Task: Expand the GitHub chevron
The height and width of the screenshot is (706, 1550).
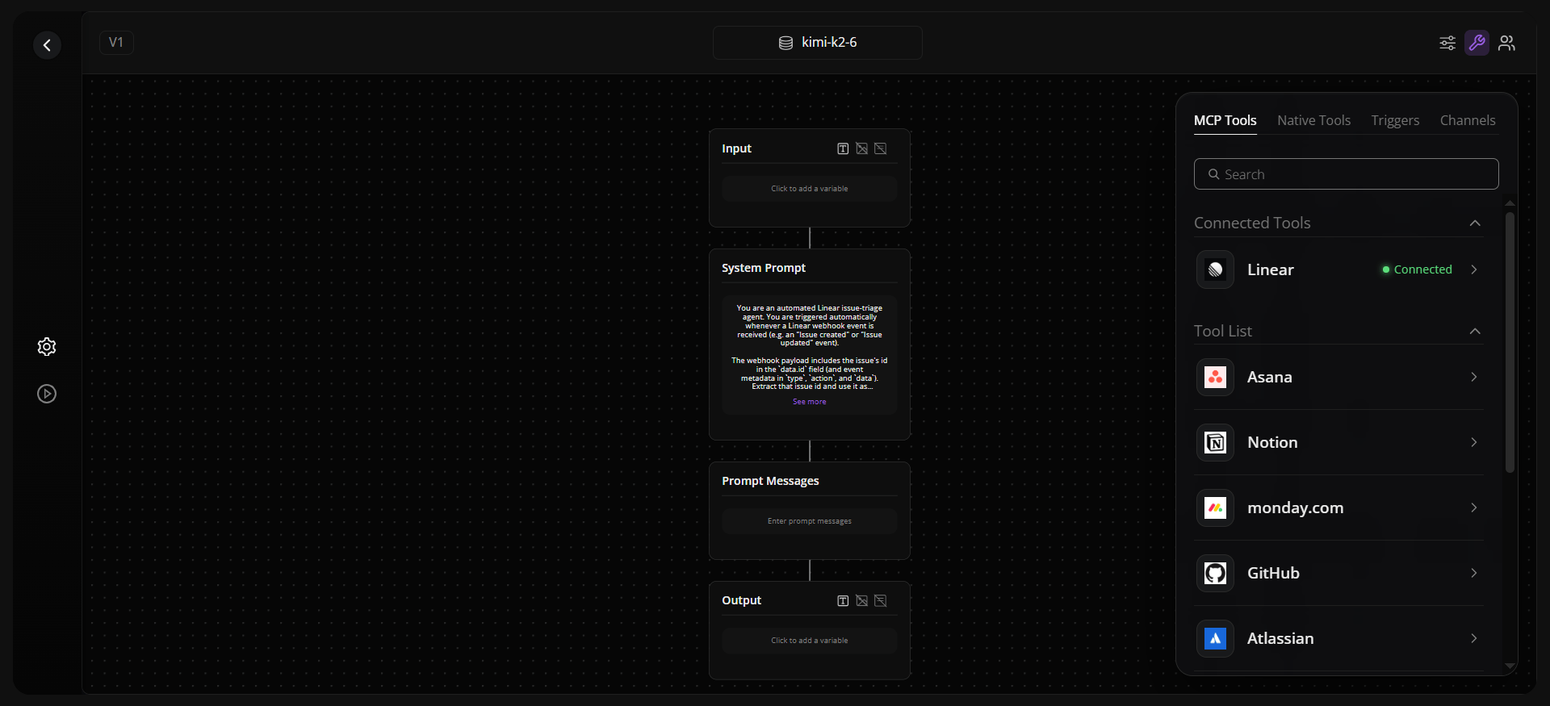Action: tap(1474, 573)
